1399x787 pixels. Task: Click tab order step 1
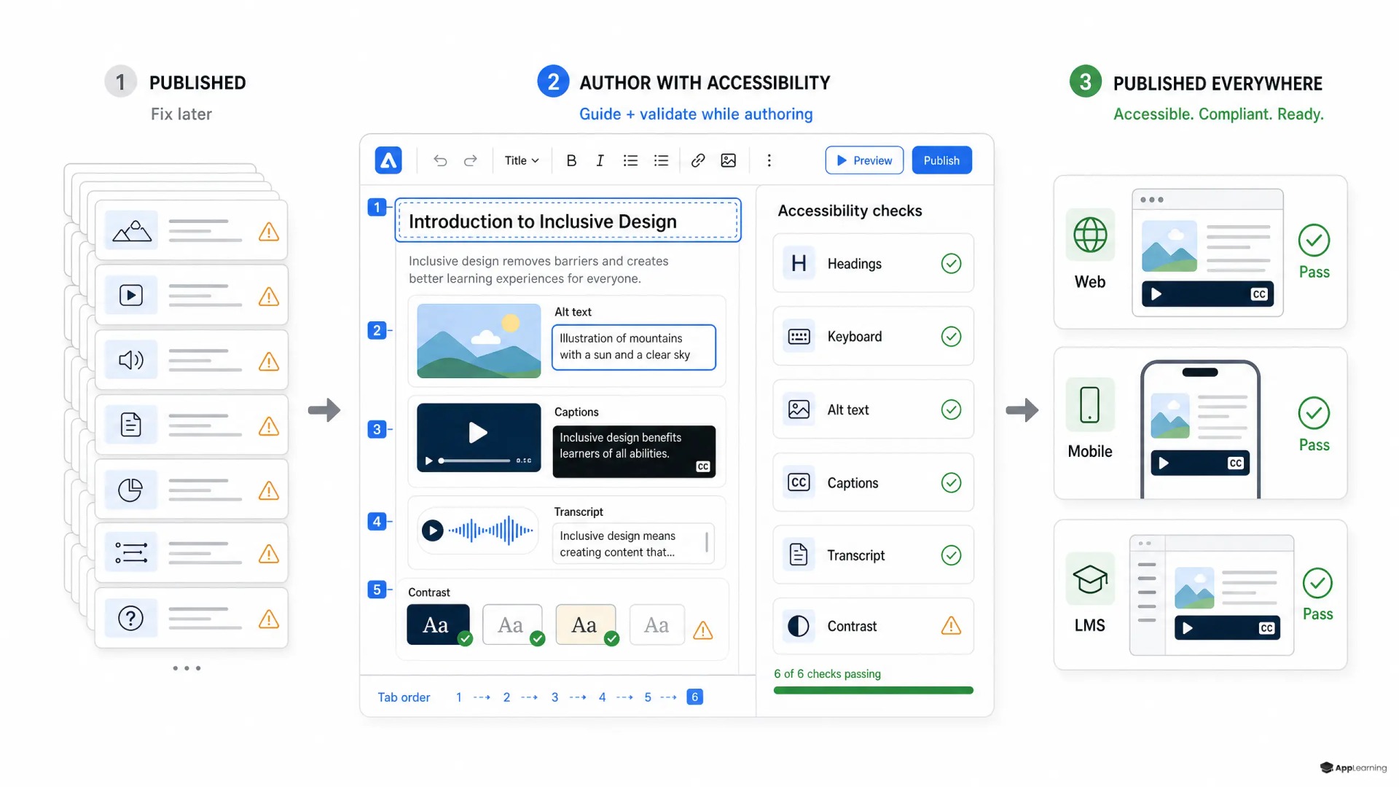tap(459, 697)
